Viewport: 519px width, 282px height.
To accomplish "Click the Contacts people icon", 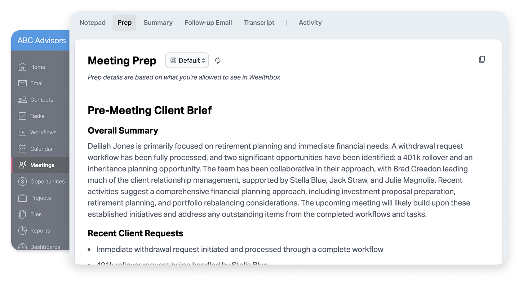I will 22,100.
